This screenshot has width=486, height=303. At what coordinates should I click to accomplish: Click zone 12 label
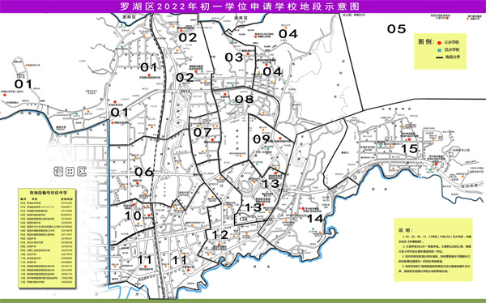click(220, 235)
